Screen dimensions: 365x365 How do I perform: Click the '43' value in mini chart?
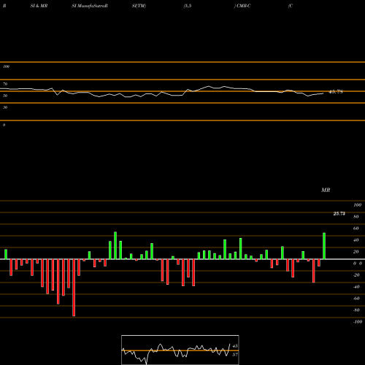[x=235, y=346]
